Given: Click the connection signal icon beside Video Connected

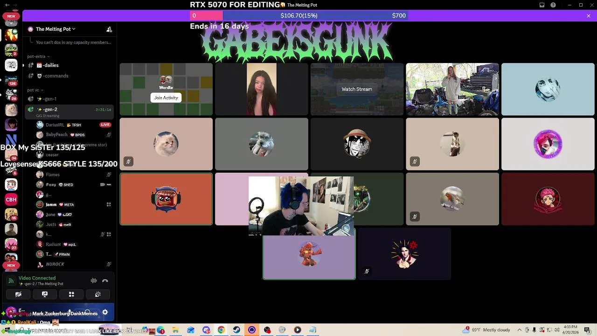Looking at the screenshot, I should tap(11, 280).
